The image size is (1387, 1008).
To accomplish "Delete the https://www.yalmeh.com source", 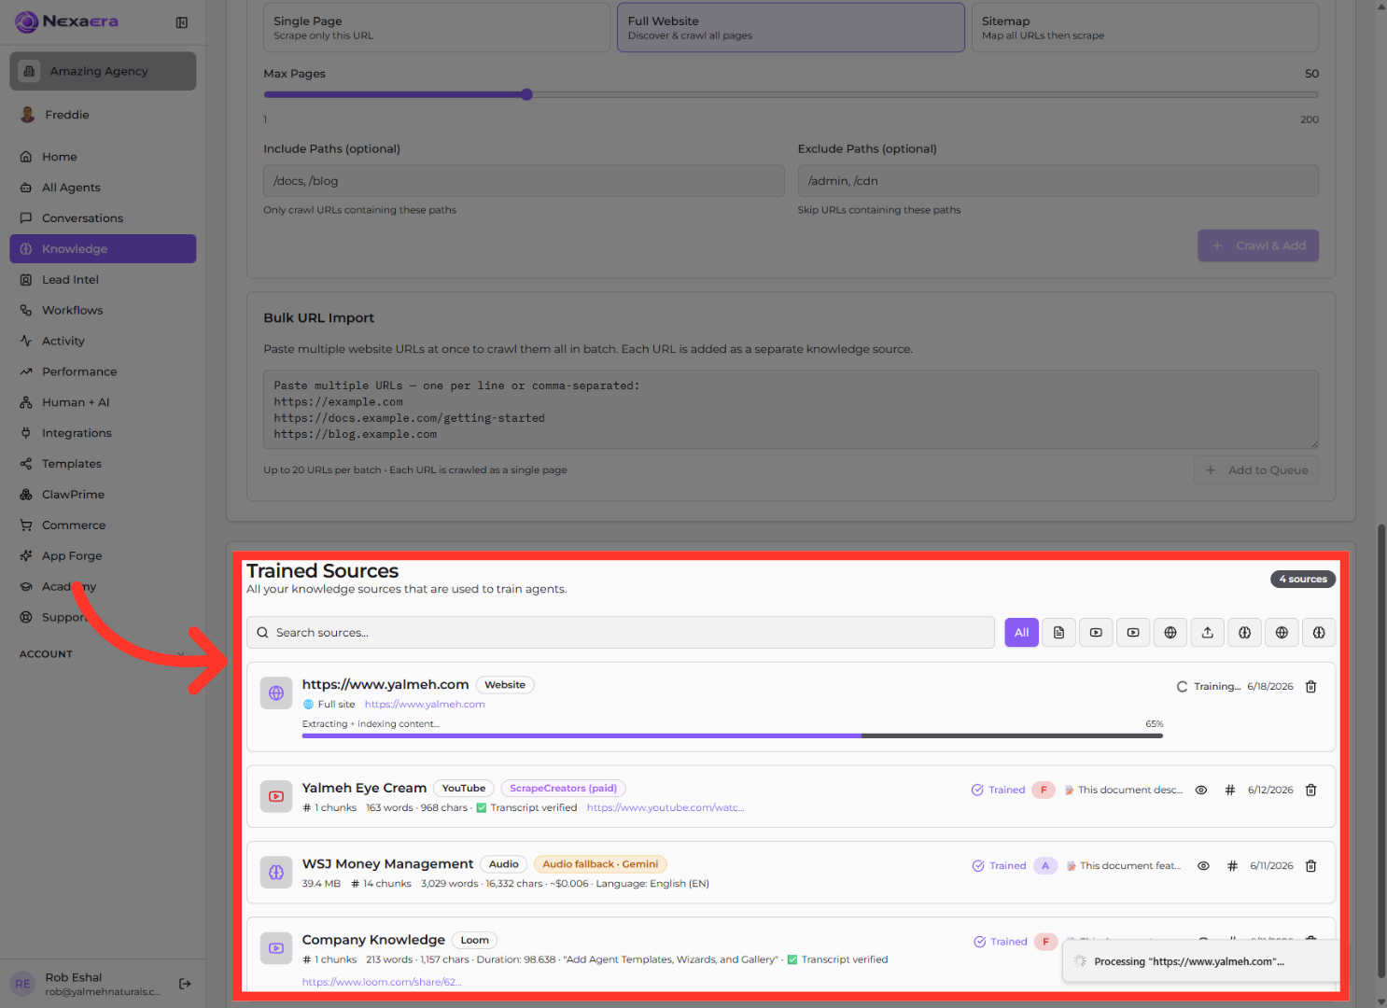I will (x=1310, y=687).
